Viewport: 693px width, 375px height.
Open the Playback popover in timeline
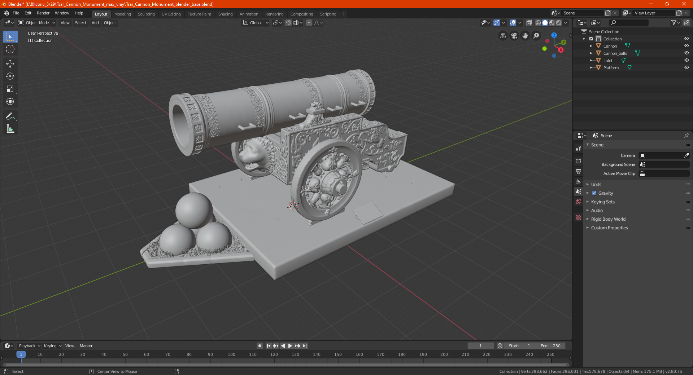point(29,346)
